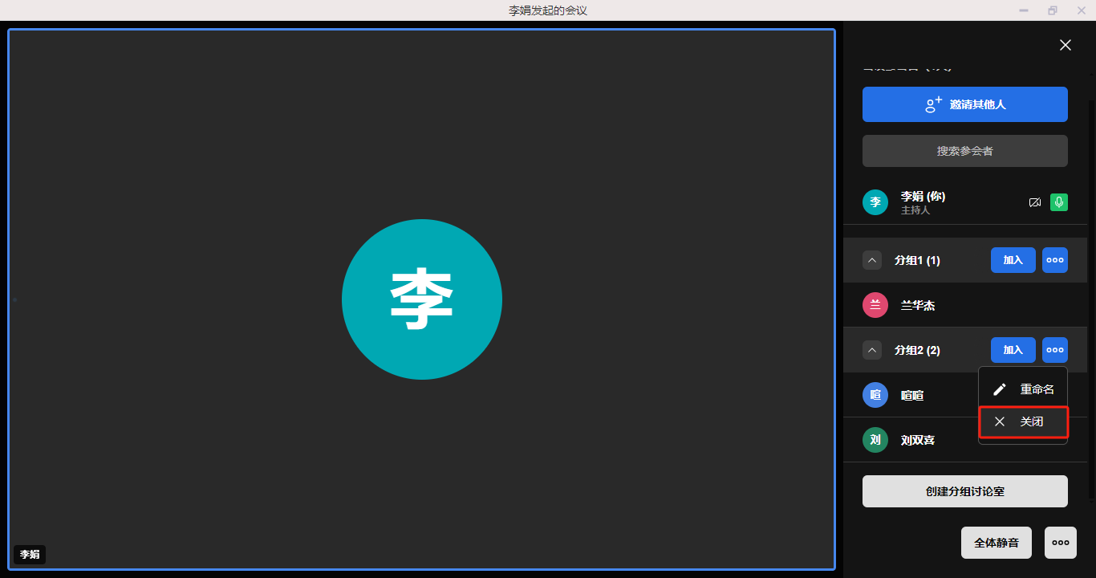Click 李娟's large avatar in video area
Screen dimensions: 1096x578
click(422, 299)
